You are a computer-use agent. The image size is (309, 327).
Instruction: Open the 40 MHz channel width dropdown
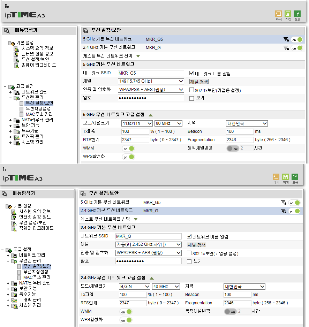(166, 287)
